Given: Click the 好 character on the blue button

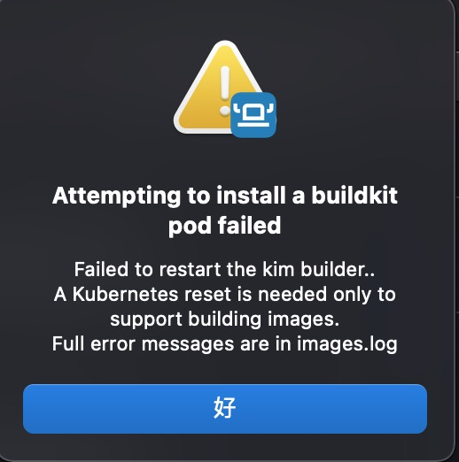Looking at the screenshot, I should click(224, 408).
